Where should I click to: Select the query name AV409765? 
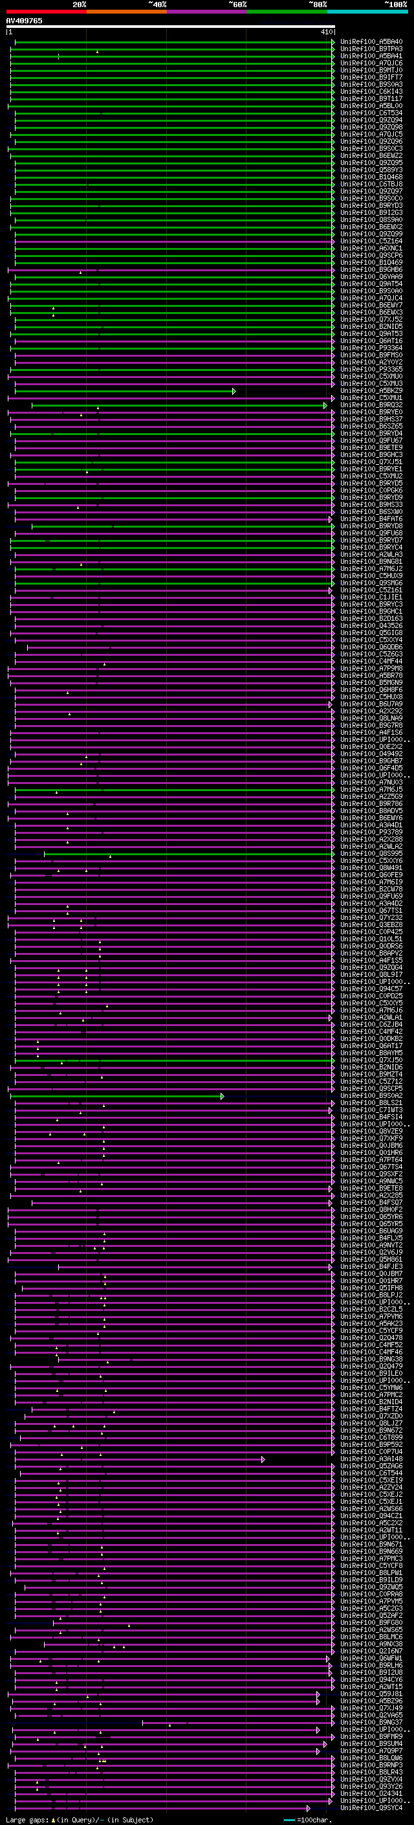point(24,21)
